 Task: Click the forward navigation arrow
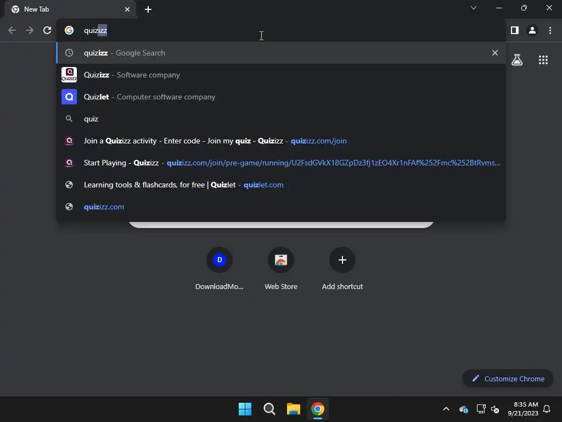pos(30,31)
